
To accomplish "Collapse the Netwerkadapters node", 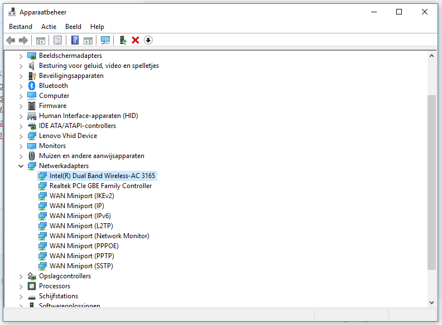I will (x=21, y=166).
